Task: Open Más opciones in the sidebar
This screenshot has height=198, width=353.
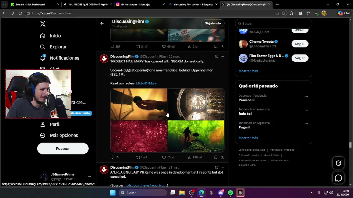Action: (x=59, y=135)
